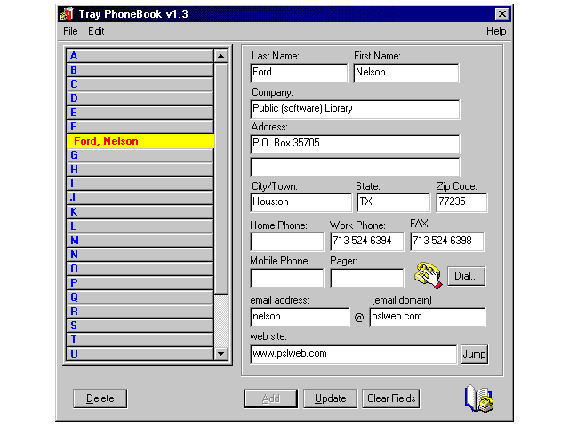Screen dimensions: 569x426
Task: Click the Tray PhoneBook title bar icon
Action: 65,14
